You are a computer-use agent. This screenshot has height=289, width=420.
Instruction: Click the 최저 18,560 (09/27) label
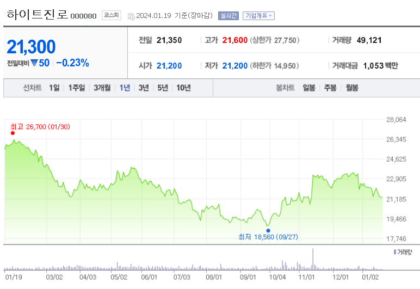click(x=268, y=237)
